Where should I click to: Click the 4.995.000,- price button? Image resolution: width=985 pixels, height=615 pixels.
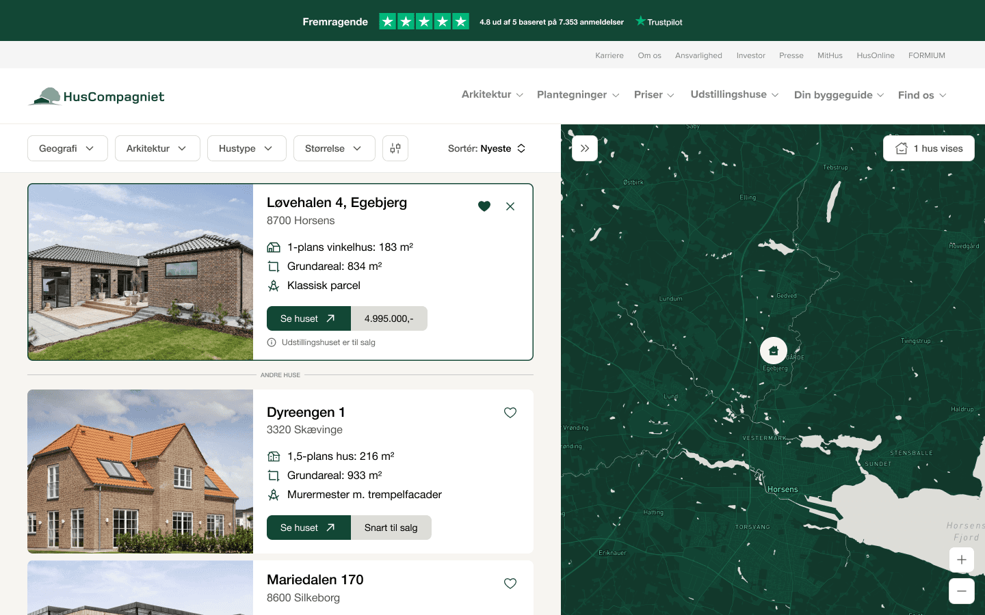(x=389, y=318)
